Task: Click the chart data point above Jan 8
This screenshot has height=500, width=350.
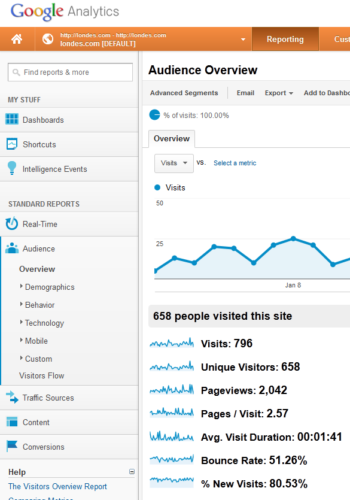Action: coord(293,238)
